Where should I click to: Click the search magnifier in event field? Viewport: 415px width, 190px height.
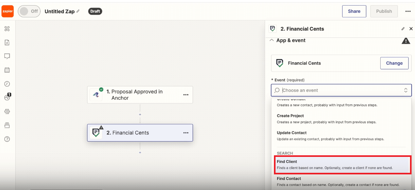pos(277,90)
